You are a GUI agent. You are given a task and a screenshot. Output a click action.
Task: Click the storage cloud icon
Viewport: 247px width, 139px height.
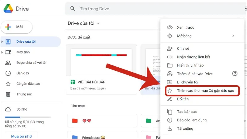[8, 109]
